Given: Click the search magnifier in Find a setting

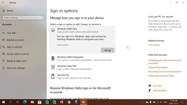Looking at the screenshot, I should click(x=42, y=17).
